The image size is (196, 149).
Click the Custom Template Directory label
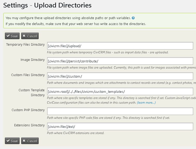[x=31, y=93]
